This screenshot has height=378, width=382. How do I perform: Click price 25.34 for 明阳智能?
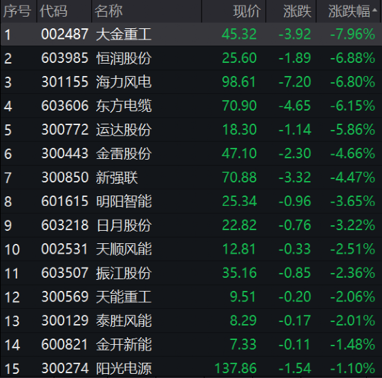point(239,201)
